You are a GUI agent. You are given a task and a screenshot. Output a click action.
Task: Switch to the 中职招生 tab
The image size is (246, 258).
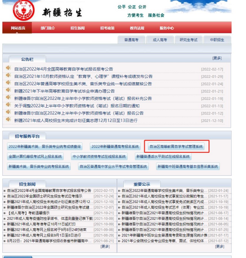click(217, 40)
